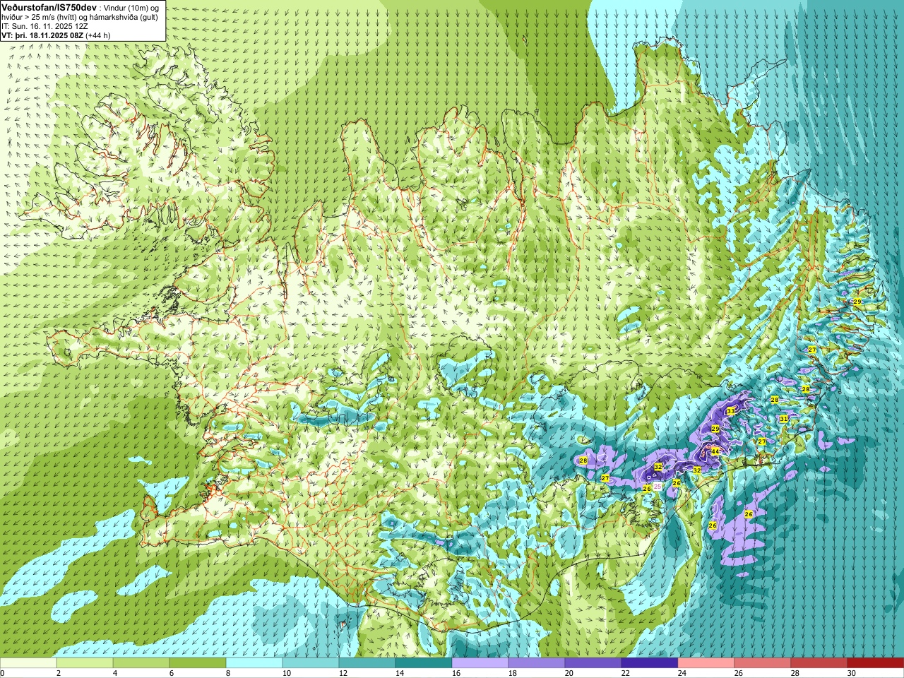Select the 6–8 m/s darker green color swatch
Image resolution: width=904 pixels, height=678 pixels.
point(198,663)
